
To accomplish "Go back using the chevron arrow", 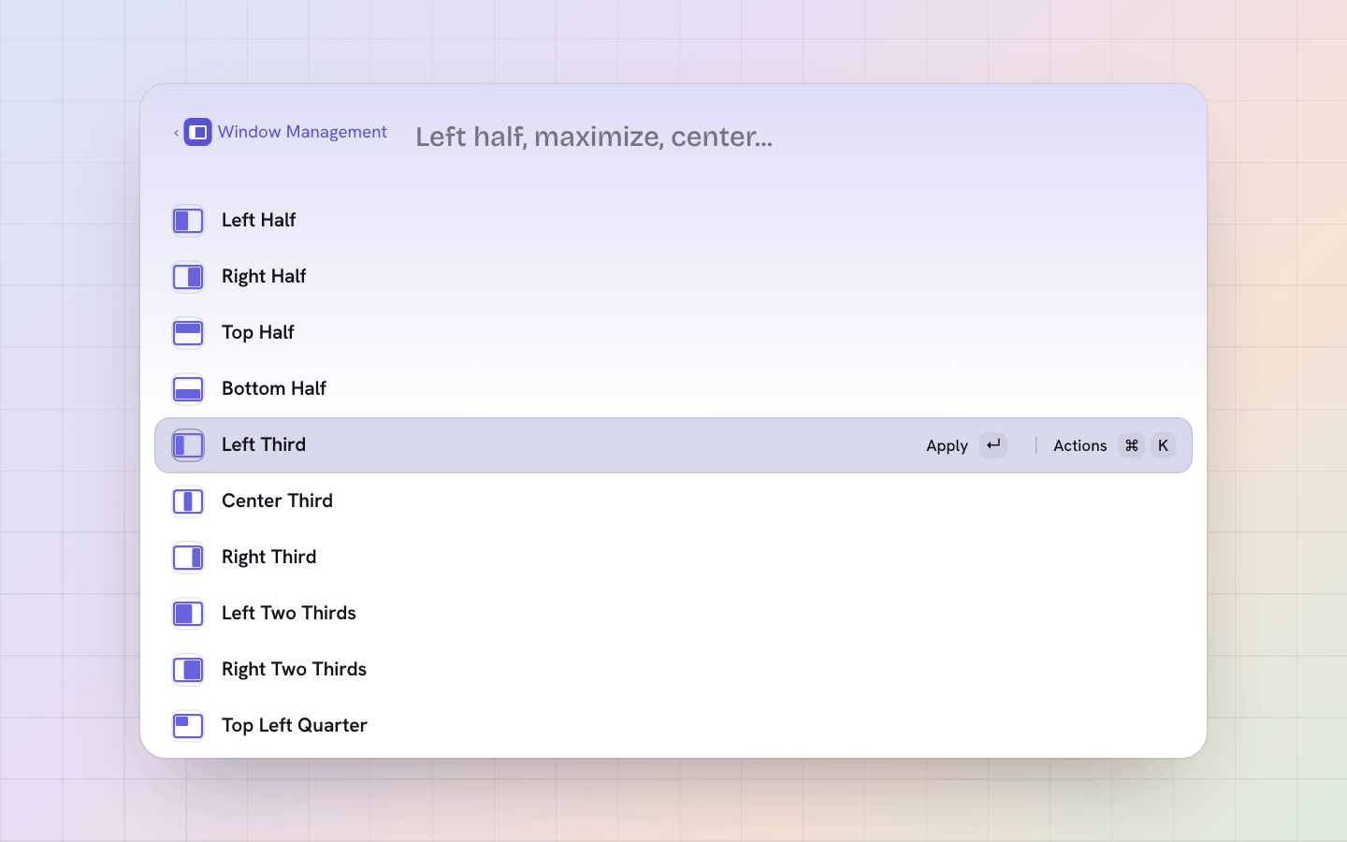I will click(x=176, y=133).
